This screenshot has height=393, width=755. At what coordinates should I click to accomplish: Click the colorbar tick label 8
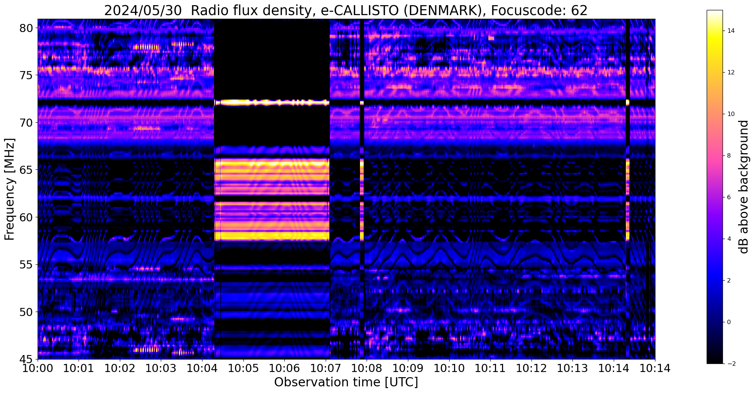pyautogui.click(x=728, y=156)
